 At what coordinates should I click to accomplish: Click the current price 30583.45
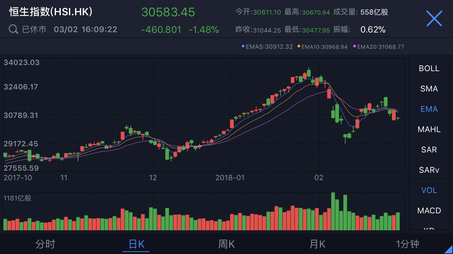point(168,12)
